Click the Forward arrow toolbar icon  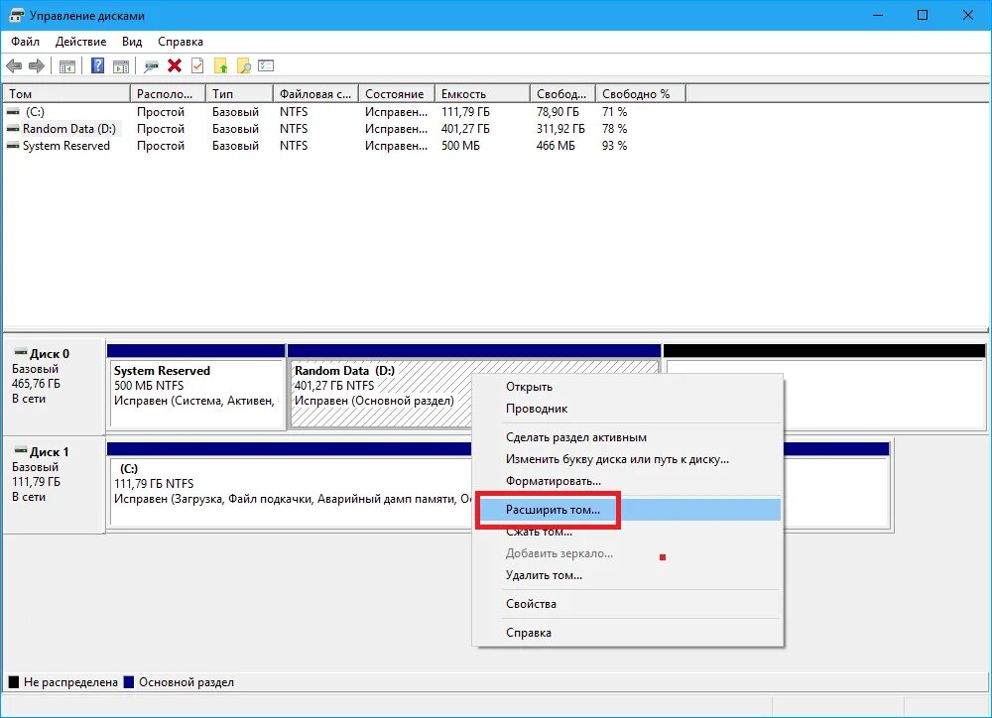tap(37, 65)
